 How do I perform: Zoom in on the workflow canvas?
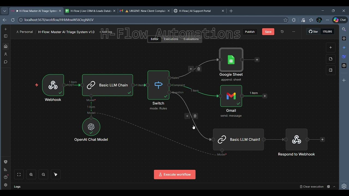31,174
